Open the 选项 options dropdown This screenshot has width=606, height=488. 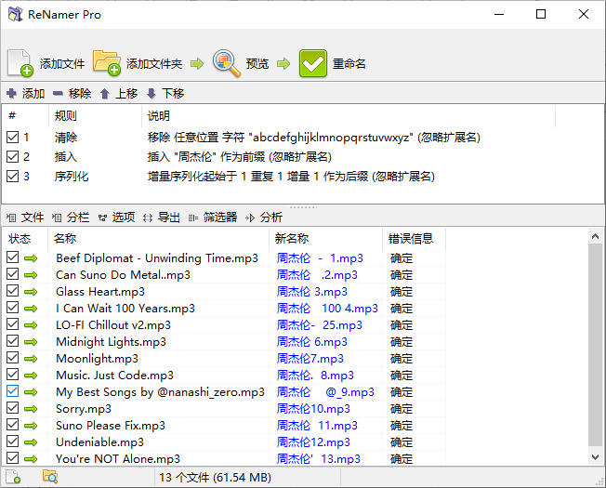(x=116, y=218)
